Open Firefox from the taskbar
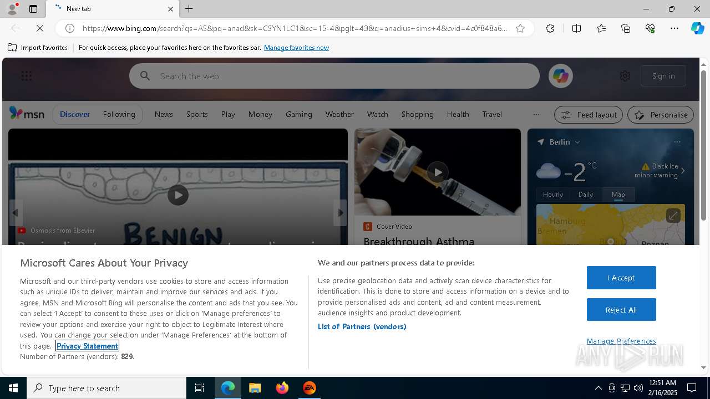 tap(282, 388)
